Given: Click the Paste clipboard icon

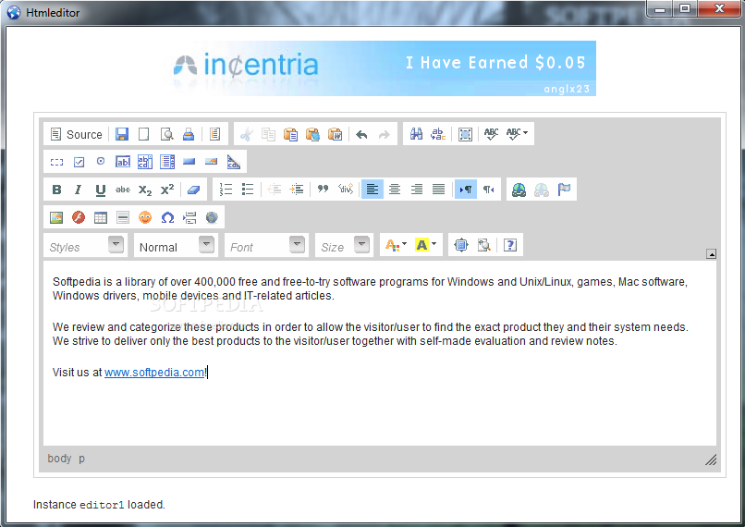Looking at the screenshot, I should tap(290, 134).
